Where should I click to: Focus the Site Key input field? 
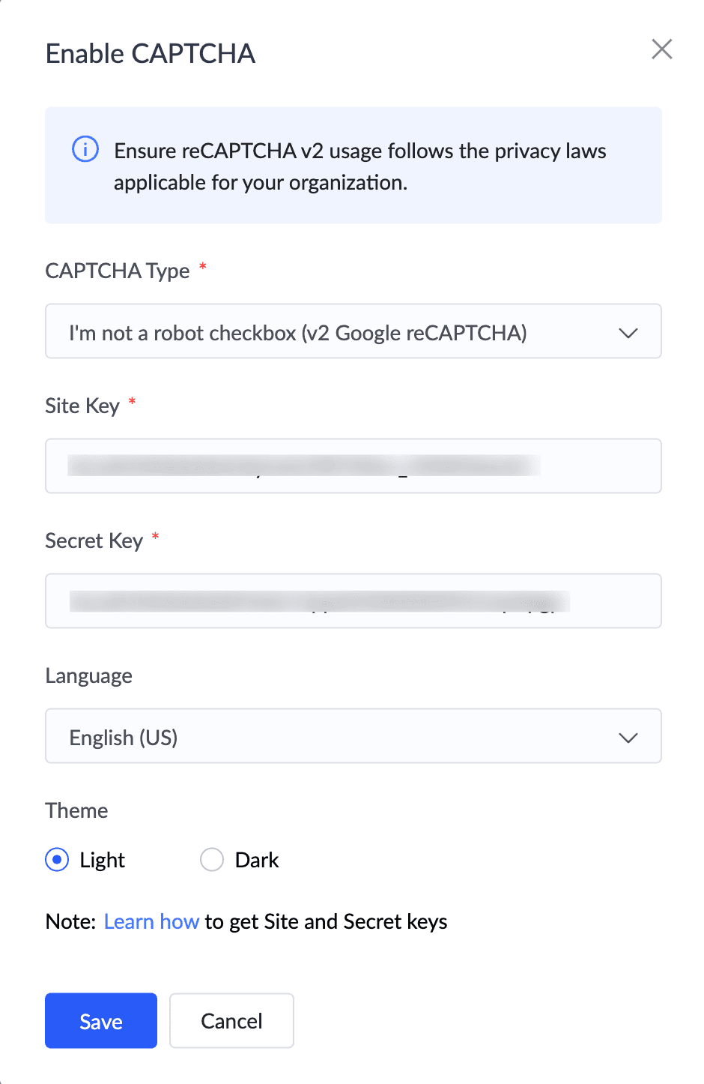pyautogui.click(x=353, y=466)
